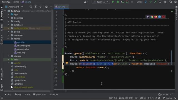Expand the database folder
Viewport: 178px width, 100px height.
[8, 25]
